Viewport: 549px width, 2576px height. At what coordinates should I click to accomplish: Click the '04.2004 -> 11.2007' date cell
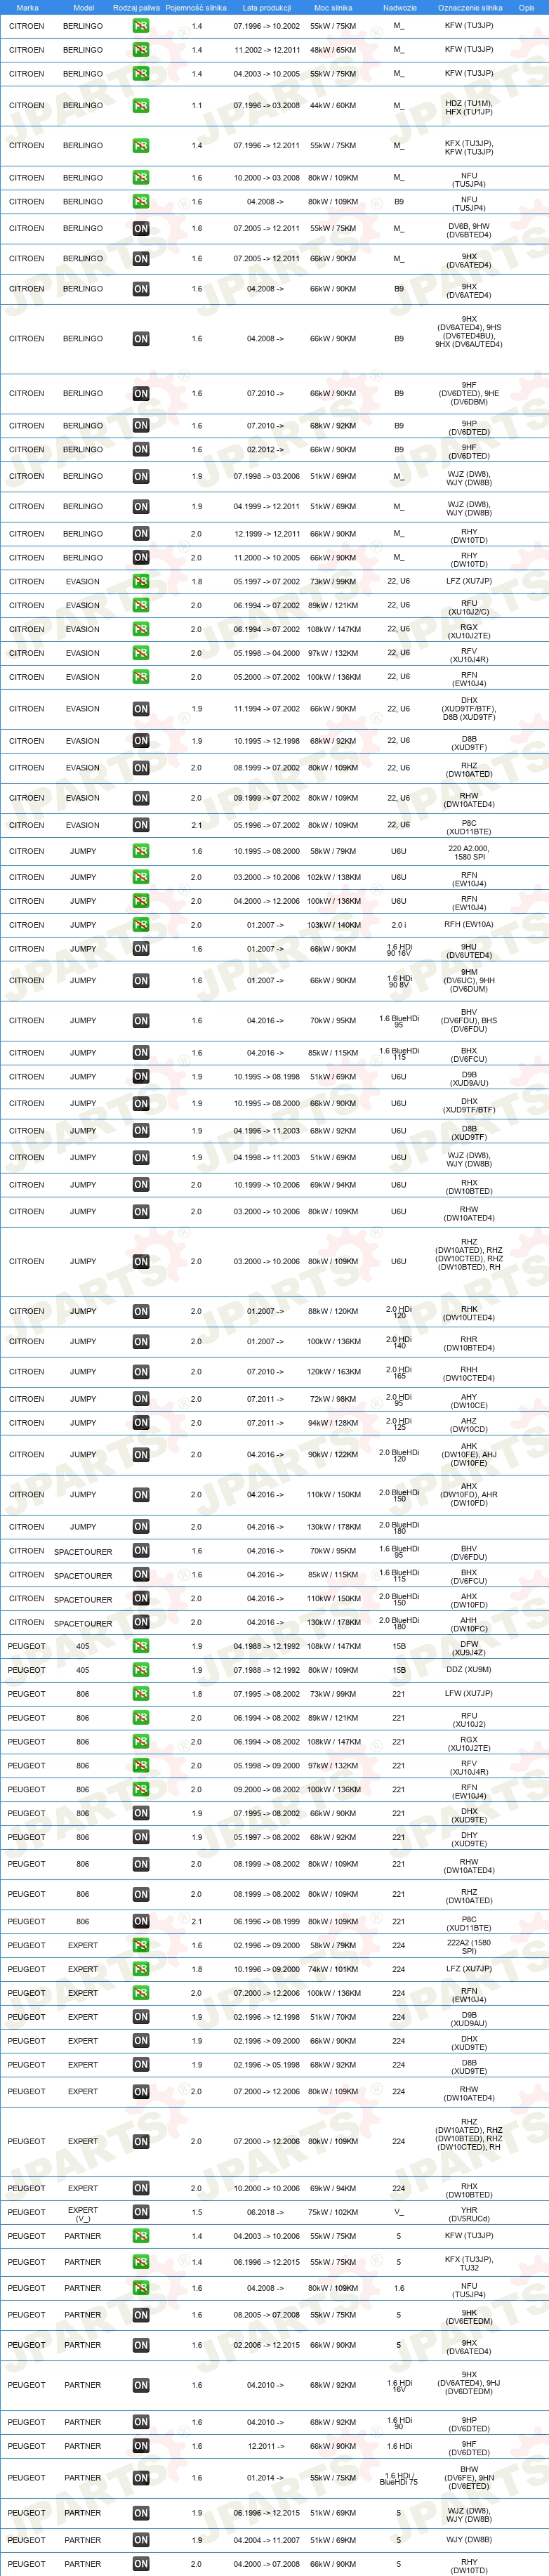tap(266, 2541)
